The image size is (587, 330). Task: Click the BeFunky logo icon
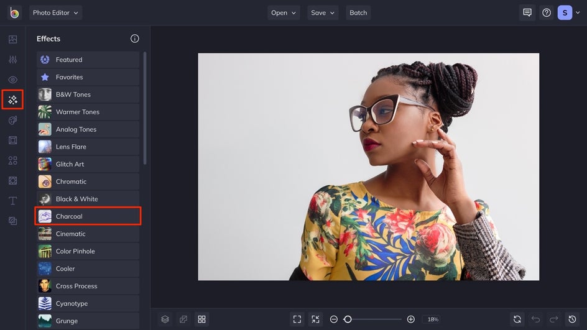(14, 12)
